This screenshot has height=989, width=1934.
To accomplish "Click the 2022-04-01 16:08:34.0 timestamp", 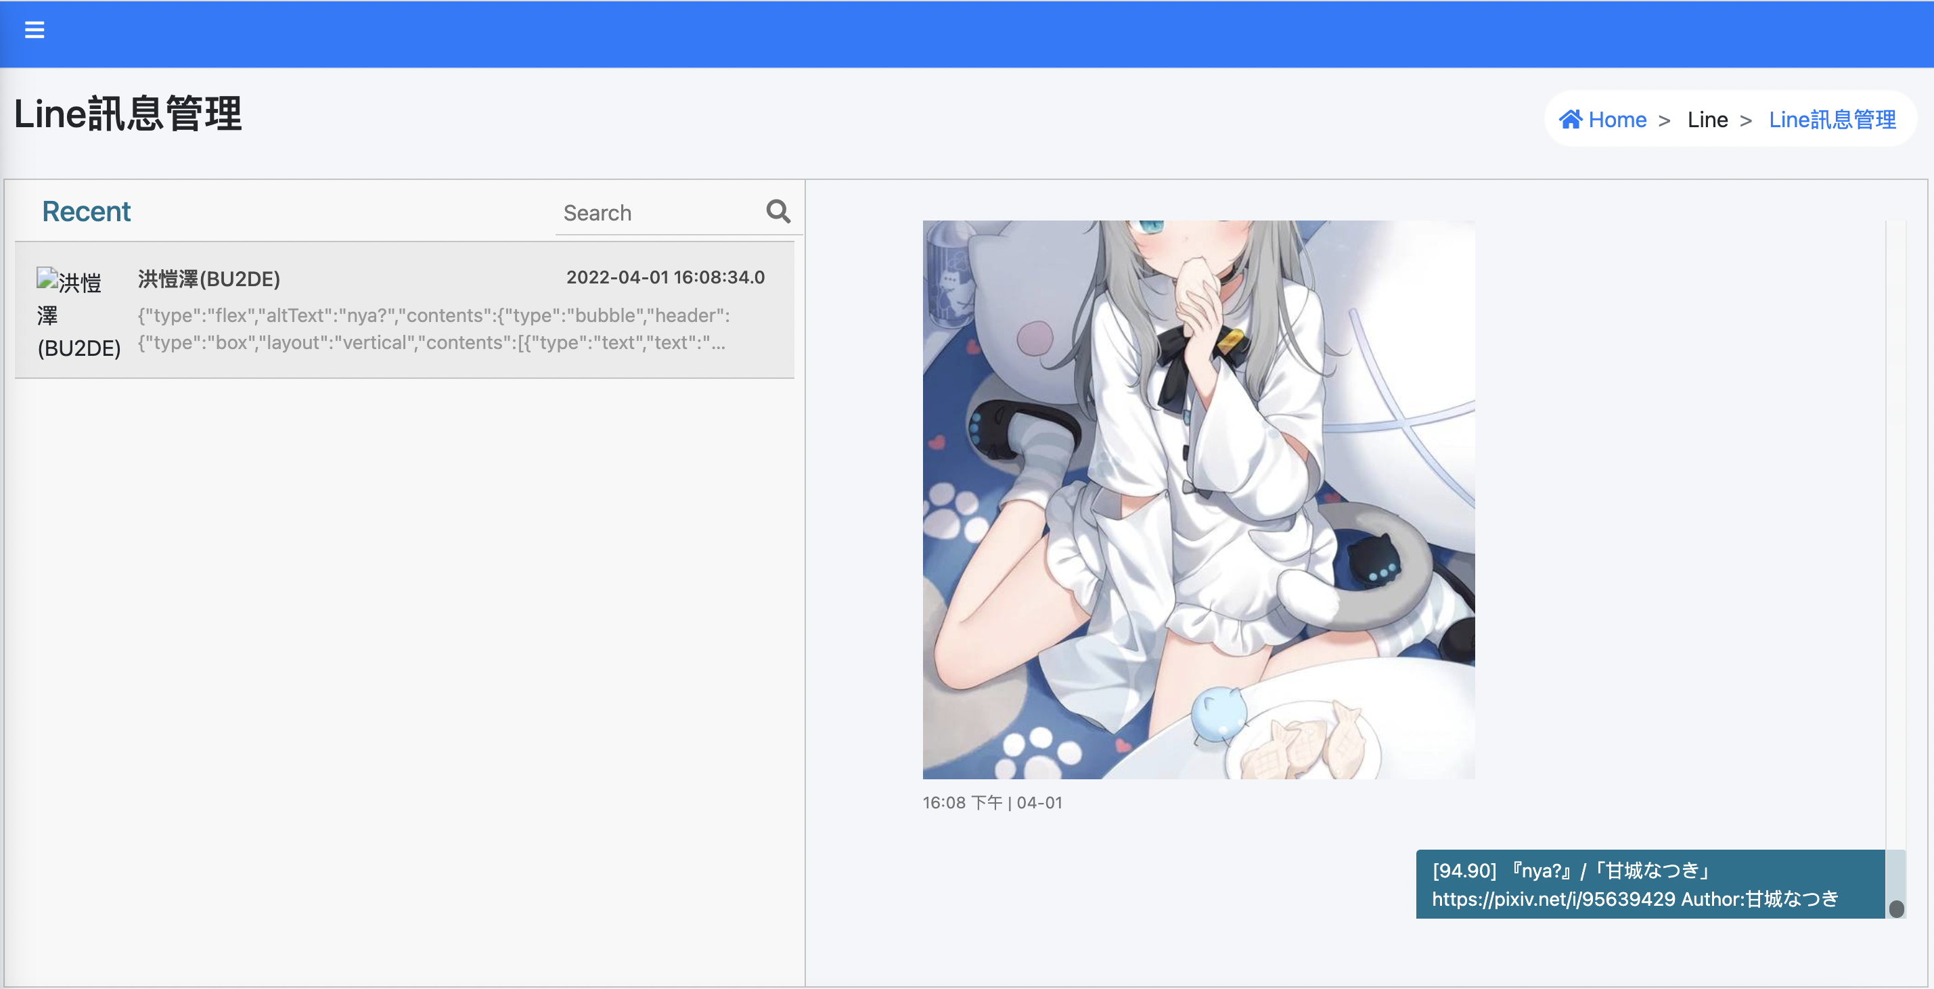I will 665,277.
